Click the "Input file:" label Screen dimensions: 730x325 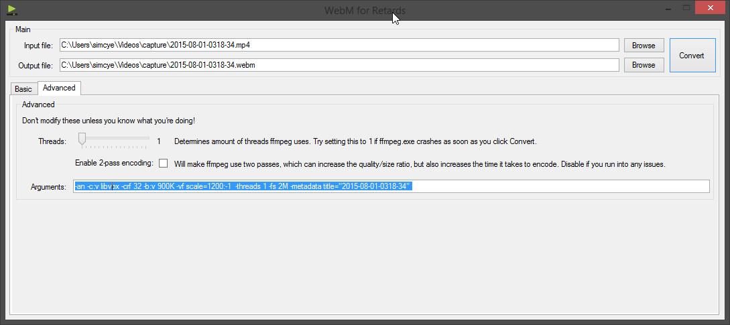(39, 46)
